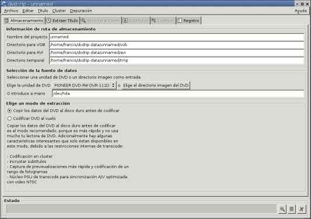Click the Nombre del proyecto field
The height and width of the screenshot is (219, 311).
click(x=176, y=37)
